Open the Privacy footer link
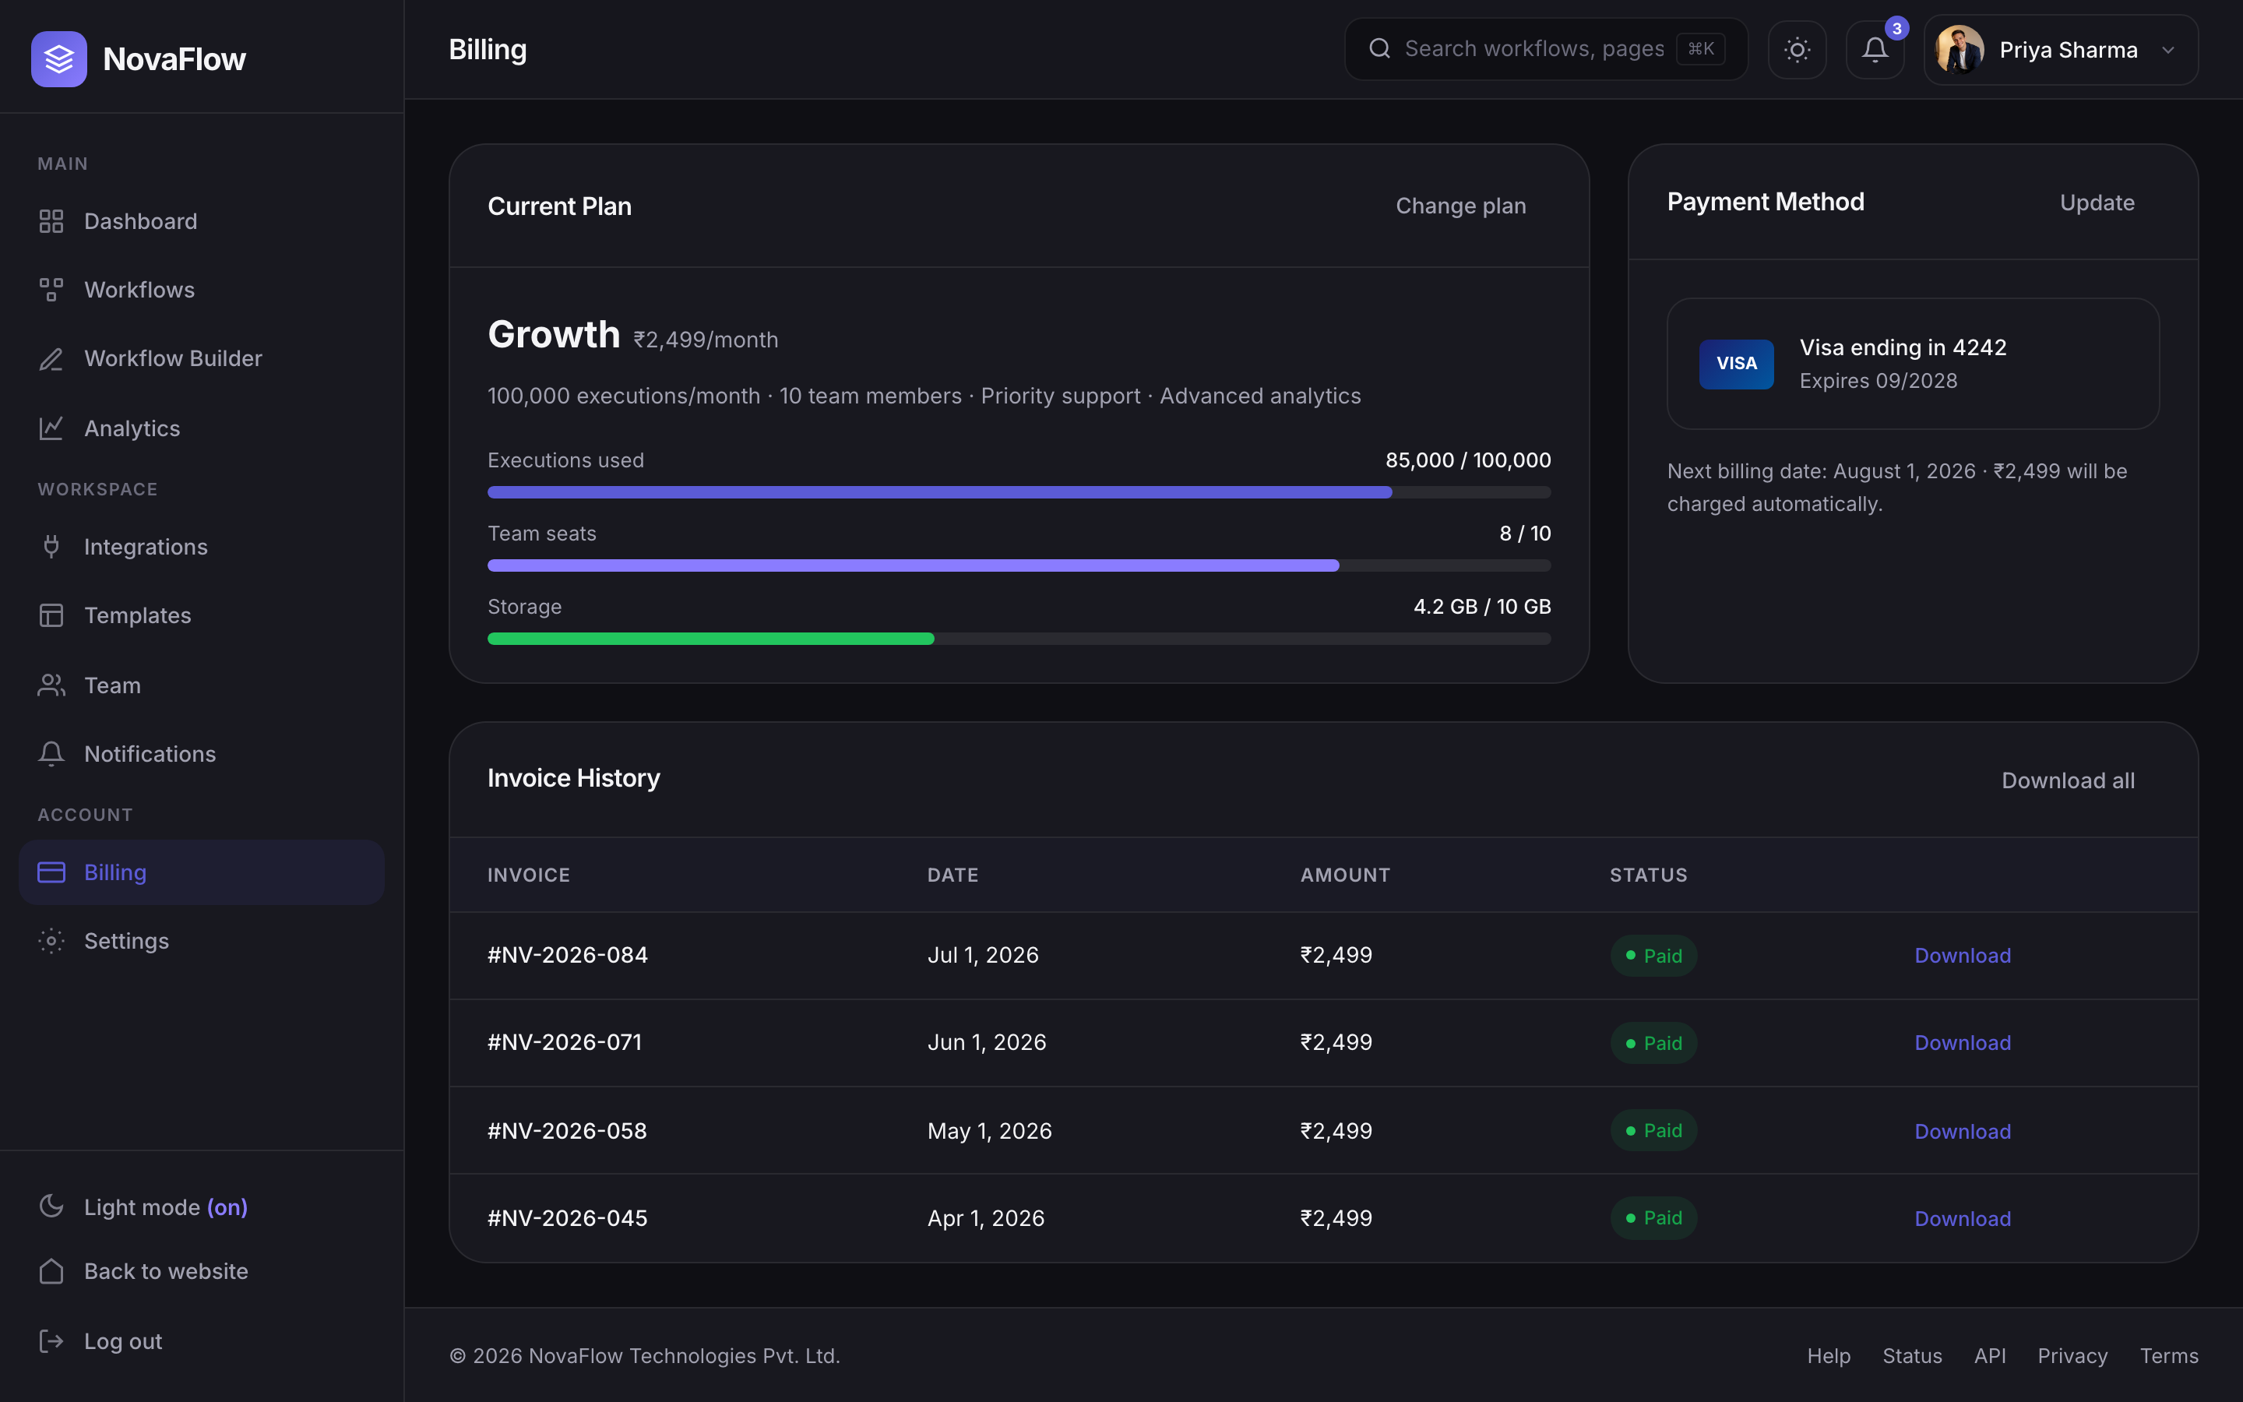This screenshot has width=2243, height=1402. 2072,1355
